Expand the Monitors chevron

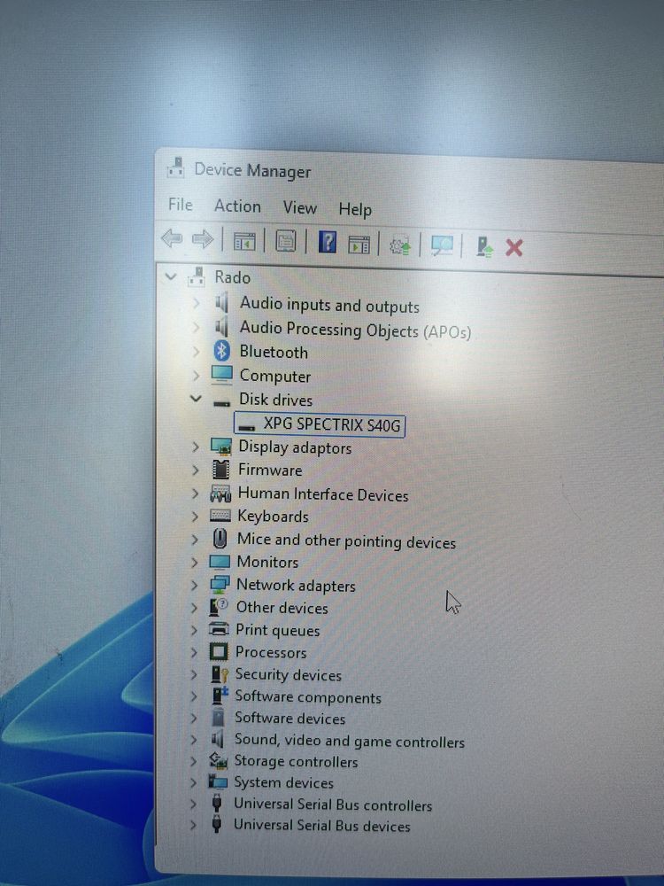click(x=195, y=562)
